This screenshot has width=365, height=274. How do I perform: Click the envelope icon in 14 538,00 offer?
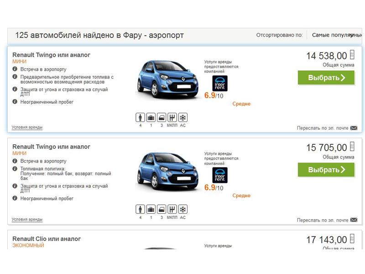[354, 128]
